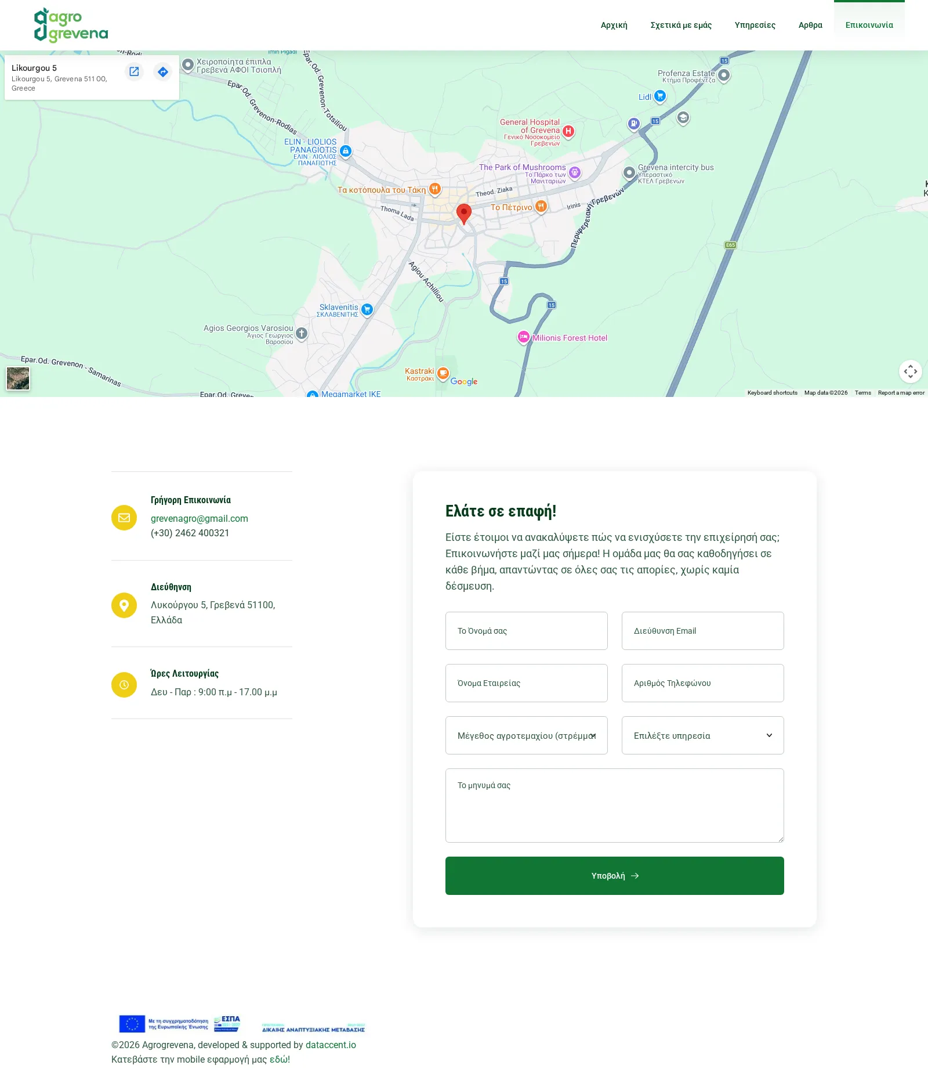The width and height of the screenshot is (928, 1076).
Task: Focus the Το Όνομά σας field
Action: [x=526, y=631]
